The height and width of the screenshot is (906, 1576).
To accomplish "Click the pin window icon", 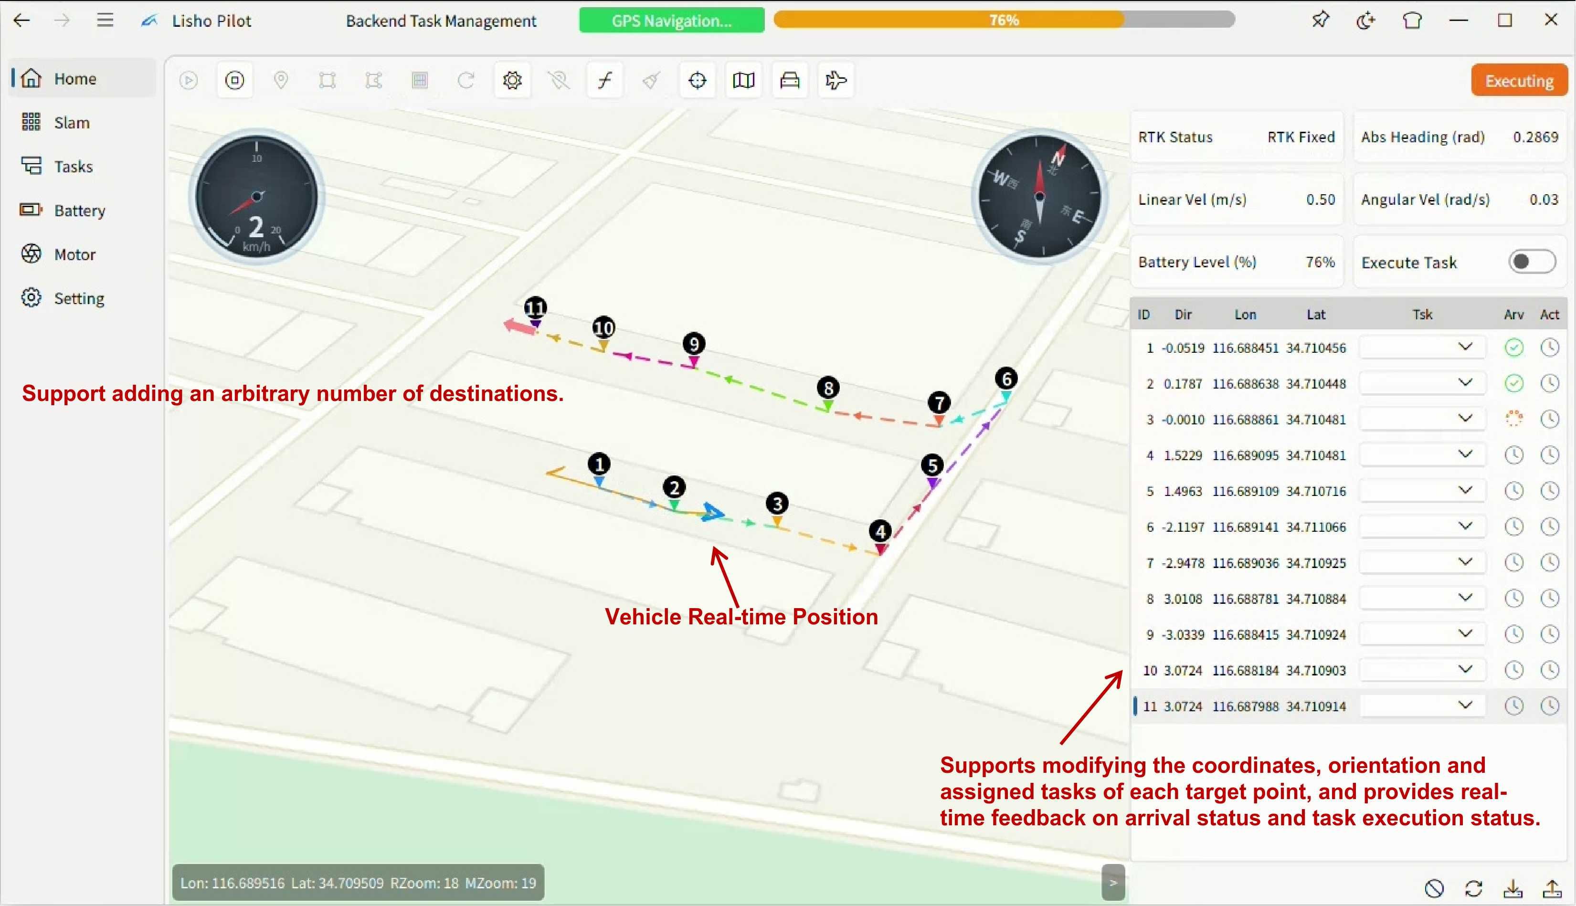I will [1320, 20].
